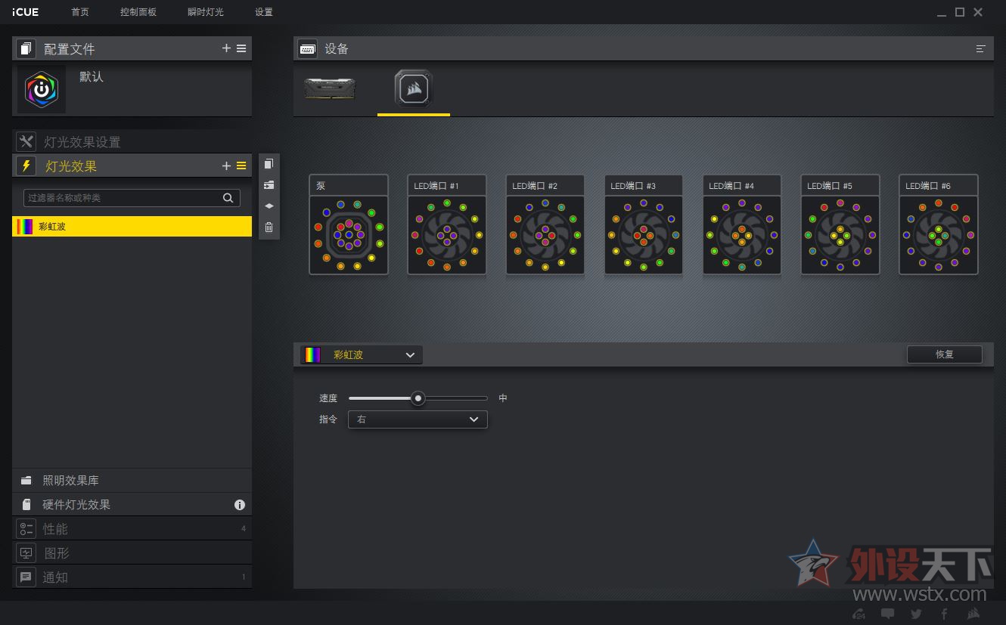
Task: Click the magnifier icon in the filter box
Action: coord(228,198)
